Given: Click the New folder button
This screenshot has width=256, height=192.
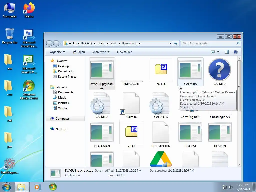Looking at the screenshot, I should (x=124, y=52).
